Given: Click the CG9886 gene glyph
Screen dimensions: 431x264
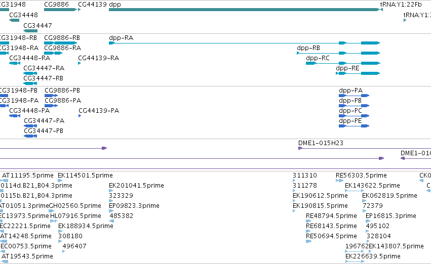Looking at the screenshot, I should pyautogui.click(x=60, y=10).
